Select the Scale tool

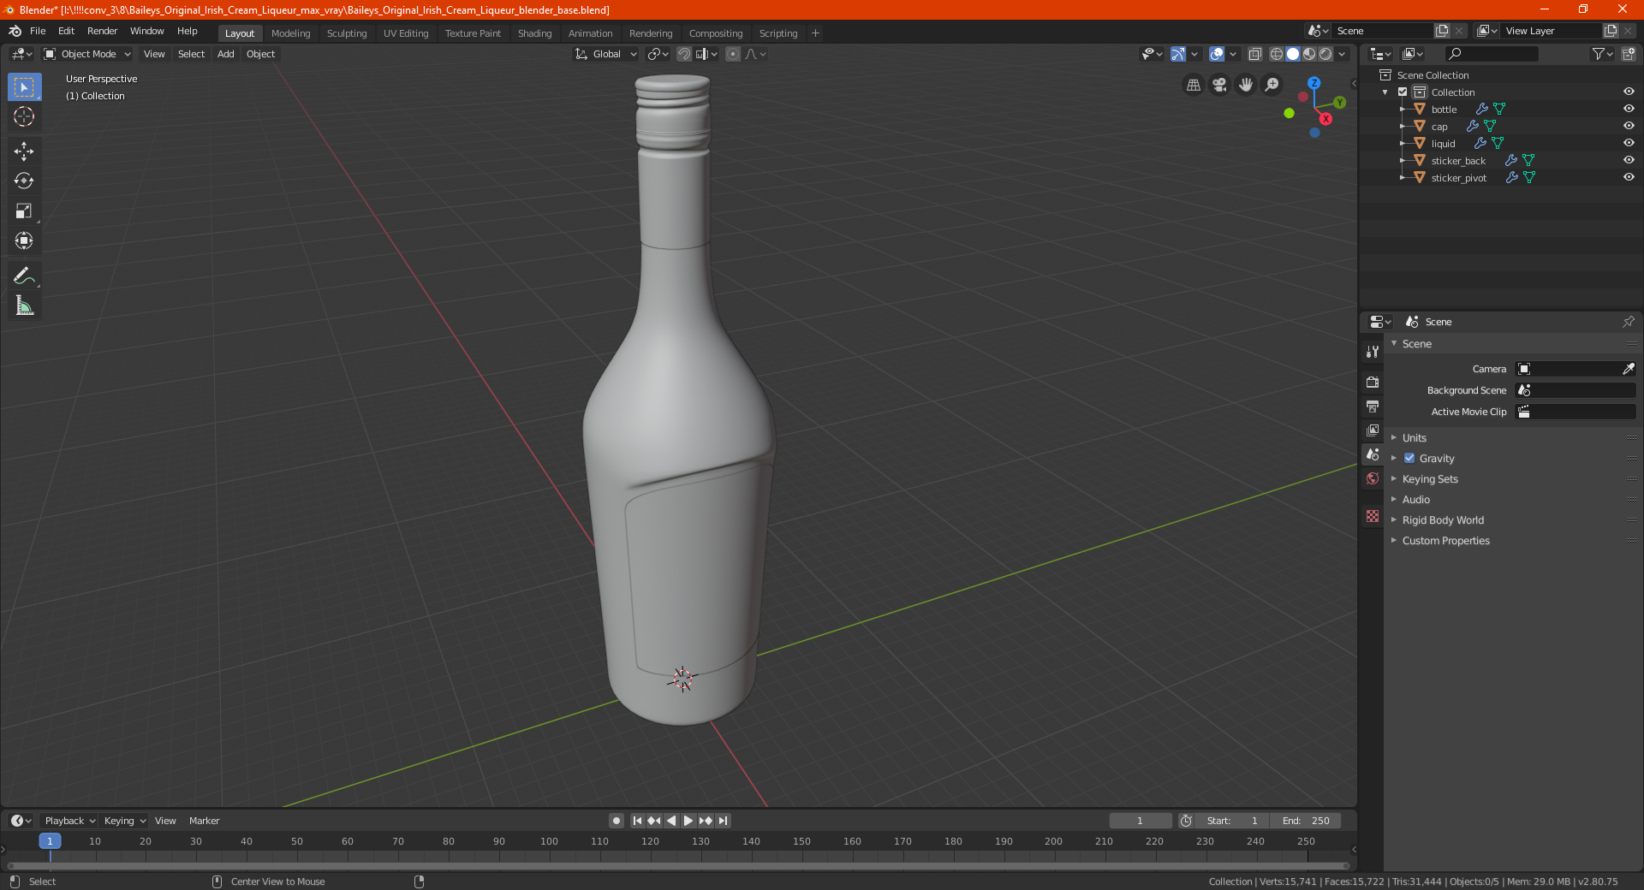(24, 211)
